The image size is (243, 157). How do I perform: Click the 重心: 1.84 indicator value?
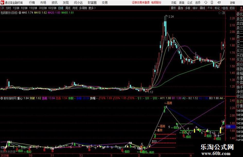coord(23,98)
